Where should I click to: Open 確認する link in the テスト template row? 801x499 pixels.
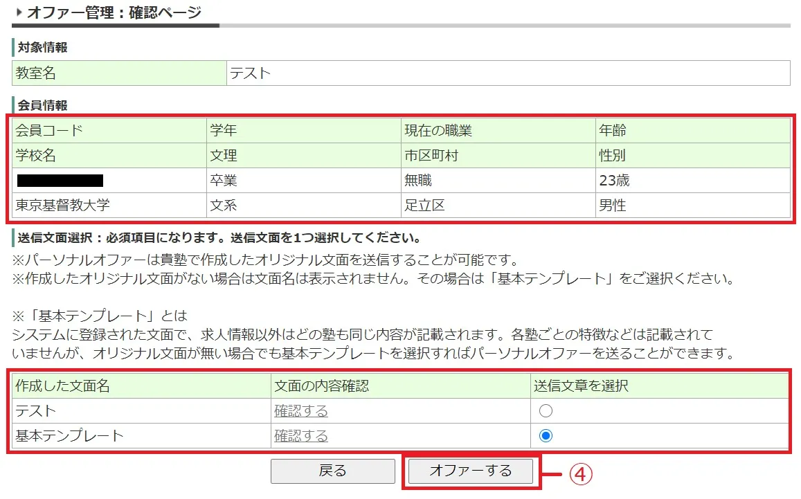301,411
